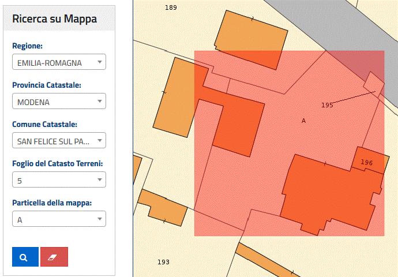The image size is (398, 277).
Task: Click parcel number 195 on the map
Action: 327,105
